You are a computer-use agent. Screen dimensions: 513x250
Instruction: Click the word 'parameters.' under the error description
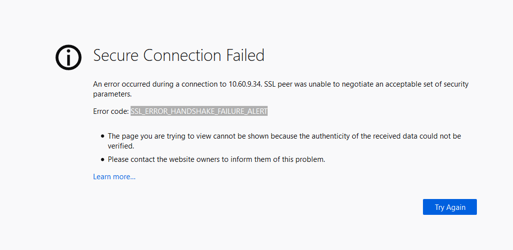point(112,95)
